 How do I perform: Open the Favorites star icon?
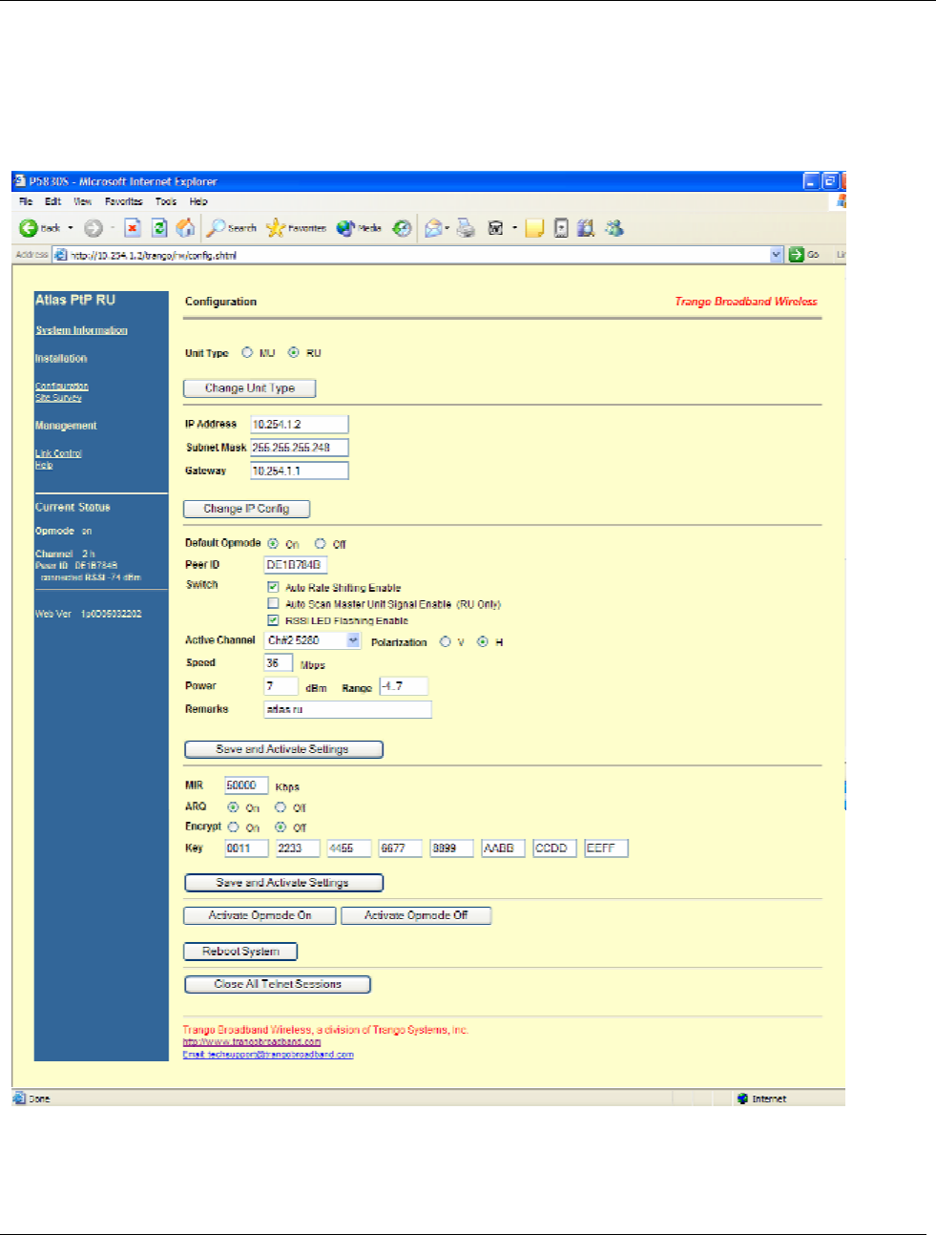[x=276, y=228]
